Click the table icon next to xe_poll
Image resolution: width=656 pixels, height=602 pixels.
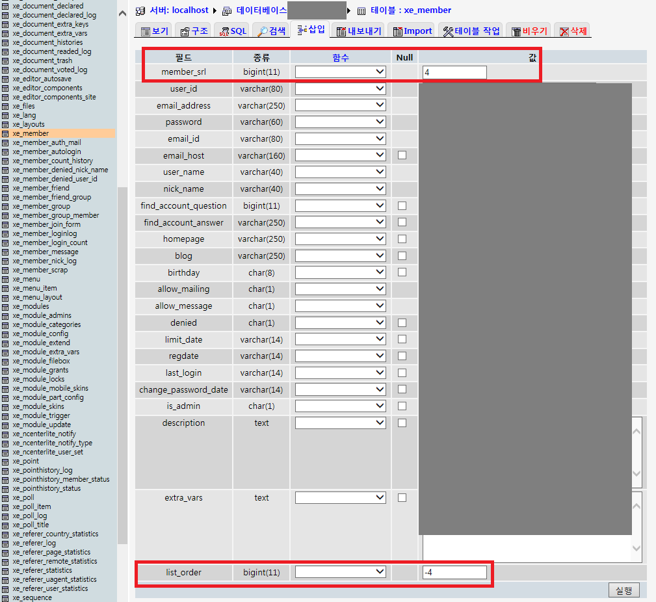click(x=6, y=497)
